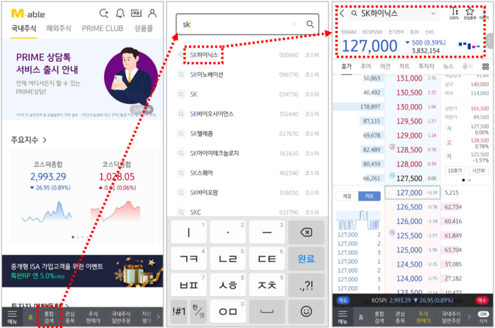Open 메뉴 hamburger on the quote screen bottom bar
This screenshot has width=495, height=328.
pos(343,317)
